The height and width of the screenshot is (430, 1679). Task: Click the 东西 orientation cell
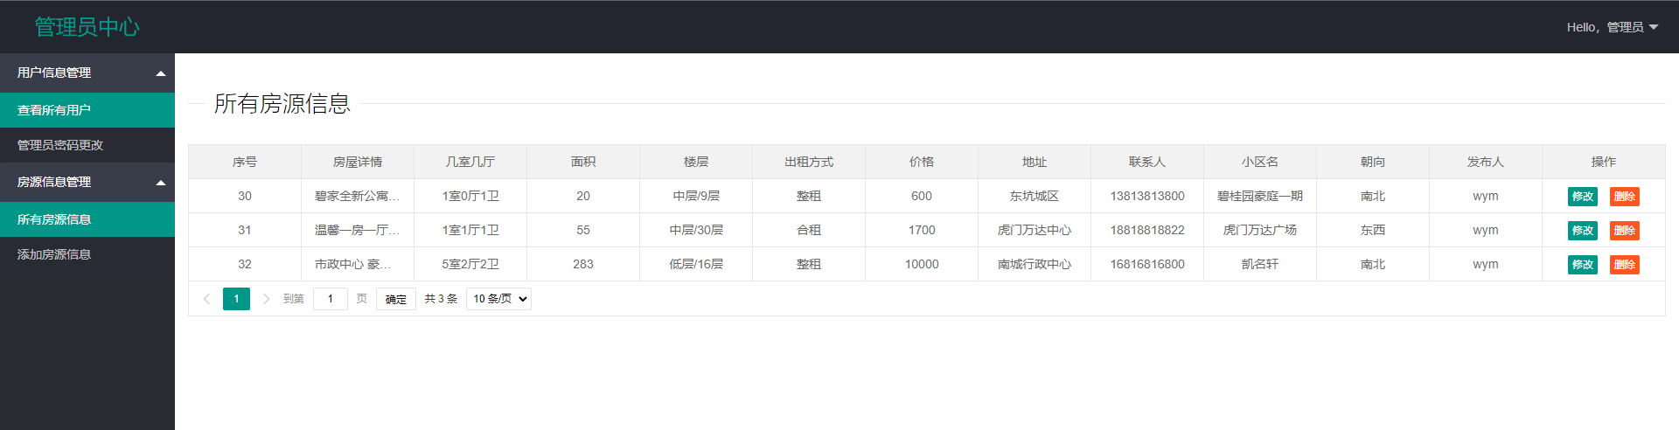1373,230
